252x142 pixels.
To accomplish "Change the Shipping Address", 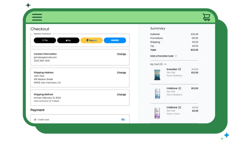I will (x=121, y=73).
